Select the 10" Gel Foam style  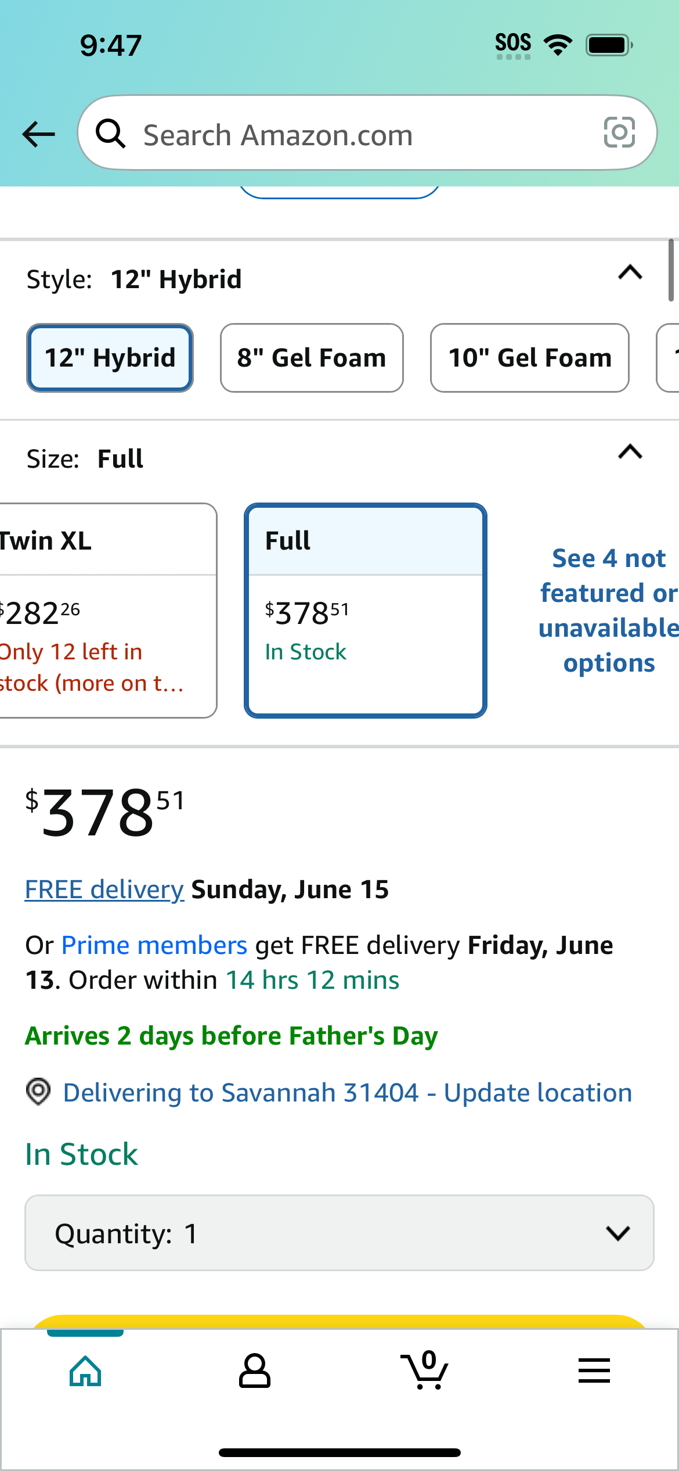point(530,358)
